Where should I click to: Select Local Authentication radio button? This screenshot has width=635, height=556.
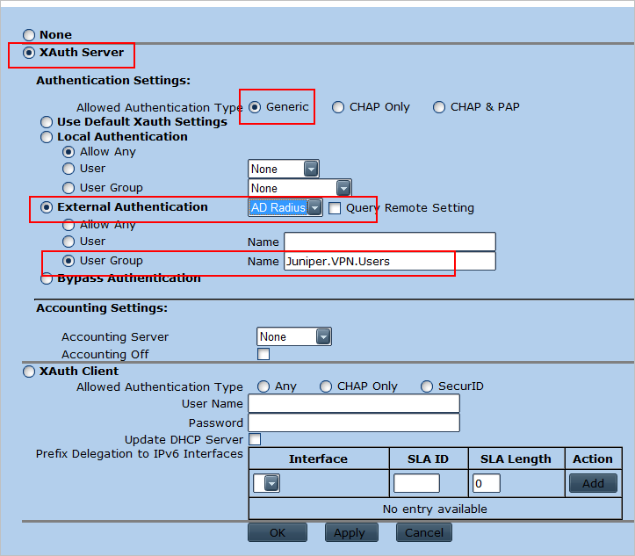(47, 137)
